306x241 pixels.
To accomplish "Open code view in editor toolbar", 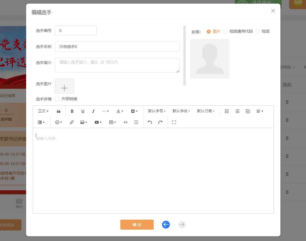I will point(126,122).
